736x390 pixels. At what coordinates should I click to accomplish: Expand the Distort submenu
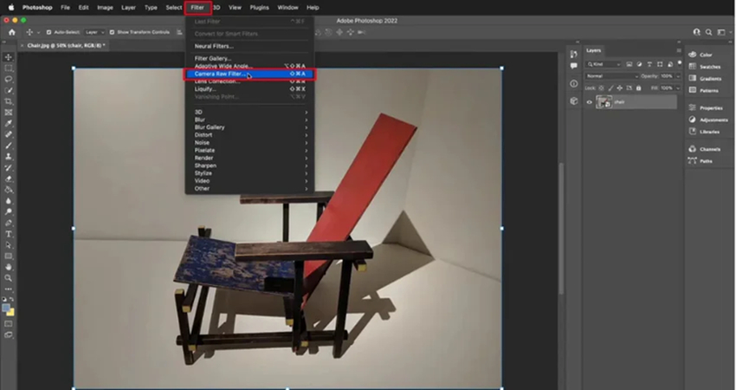pos(249,135)
